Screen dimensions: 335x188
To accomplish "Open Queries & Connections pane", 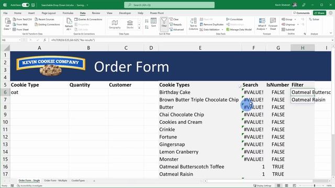I will (x=88, y=19).
